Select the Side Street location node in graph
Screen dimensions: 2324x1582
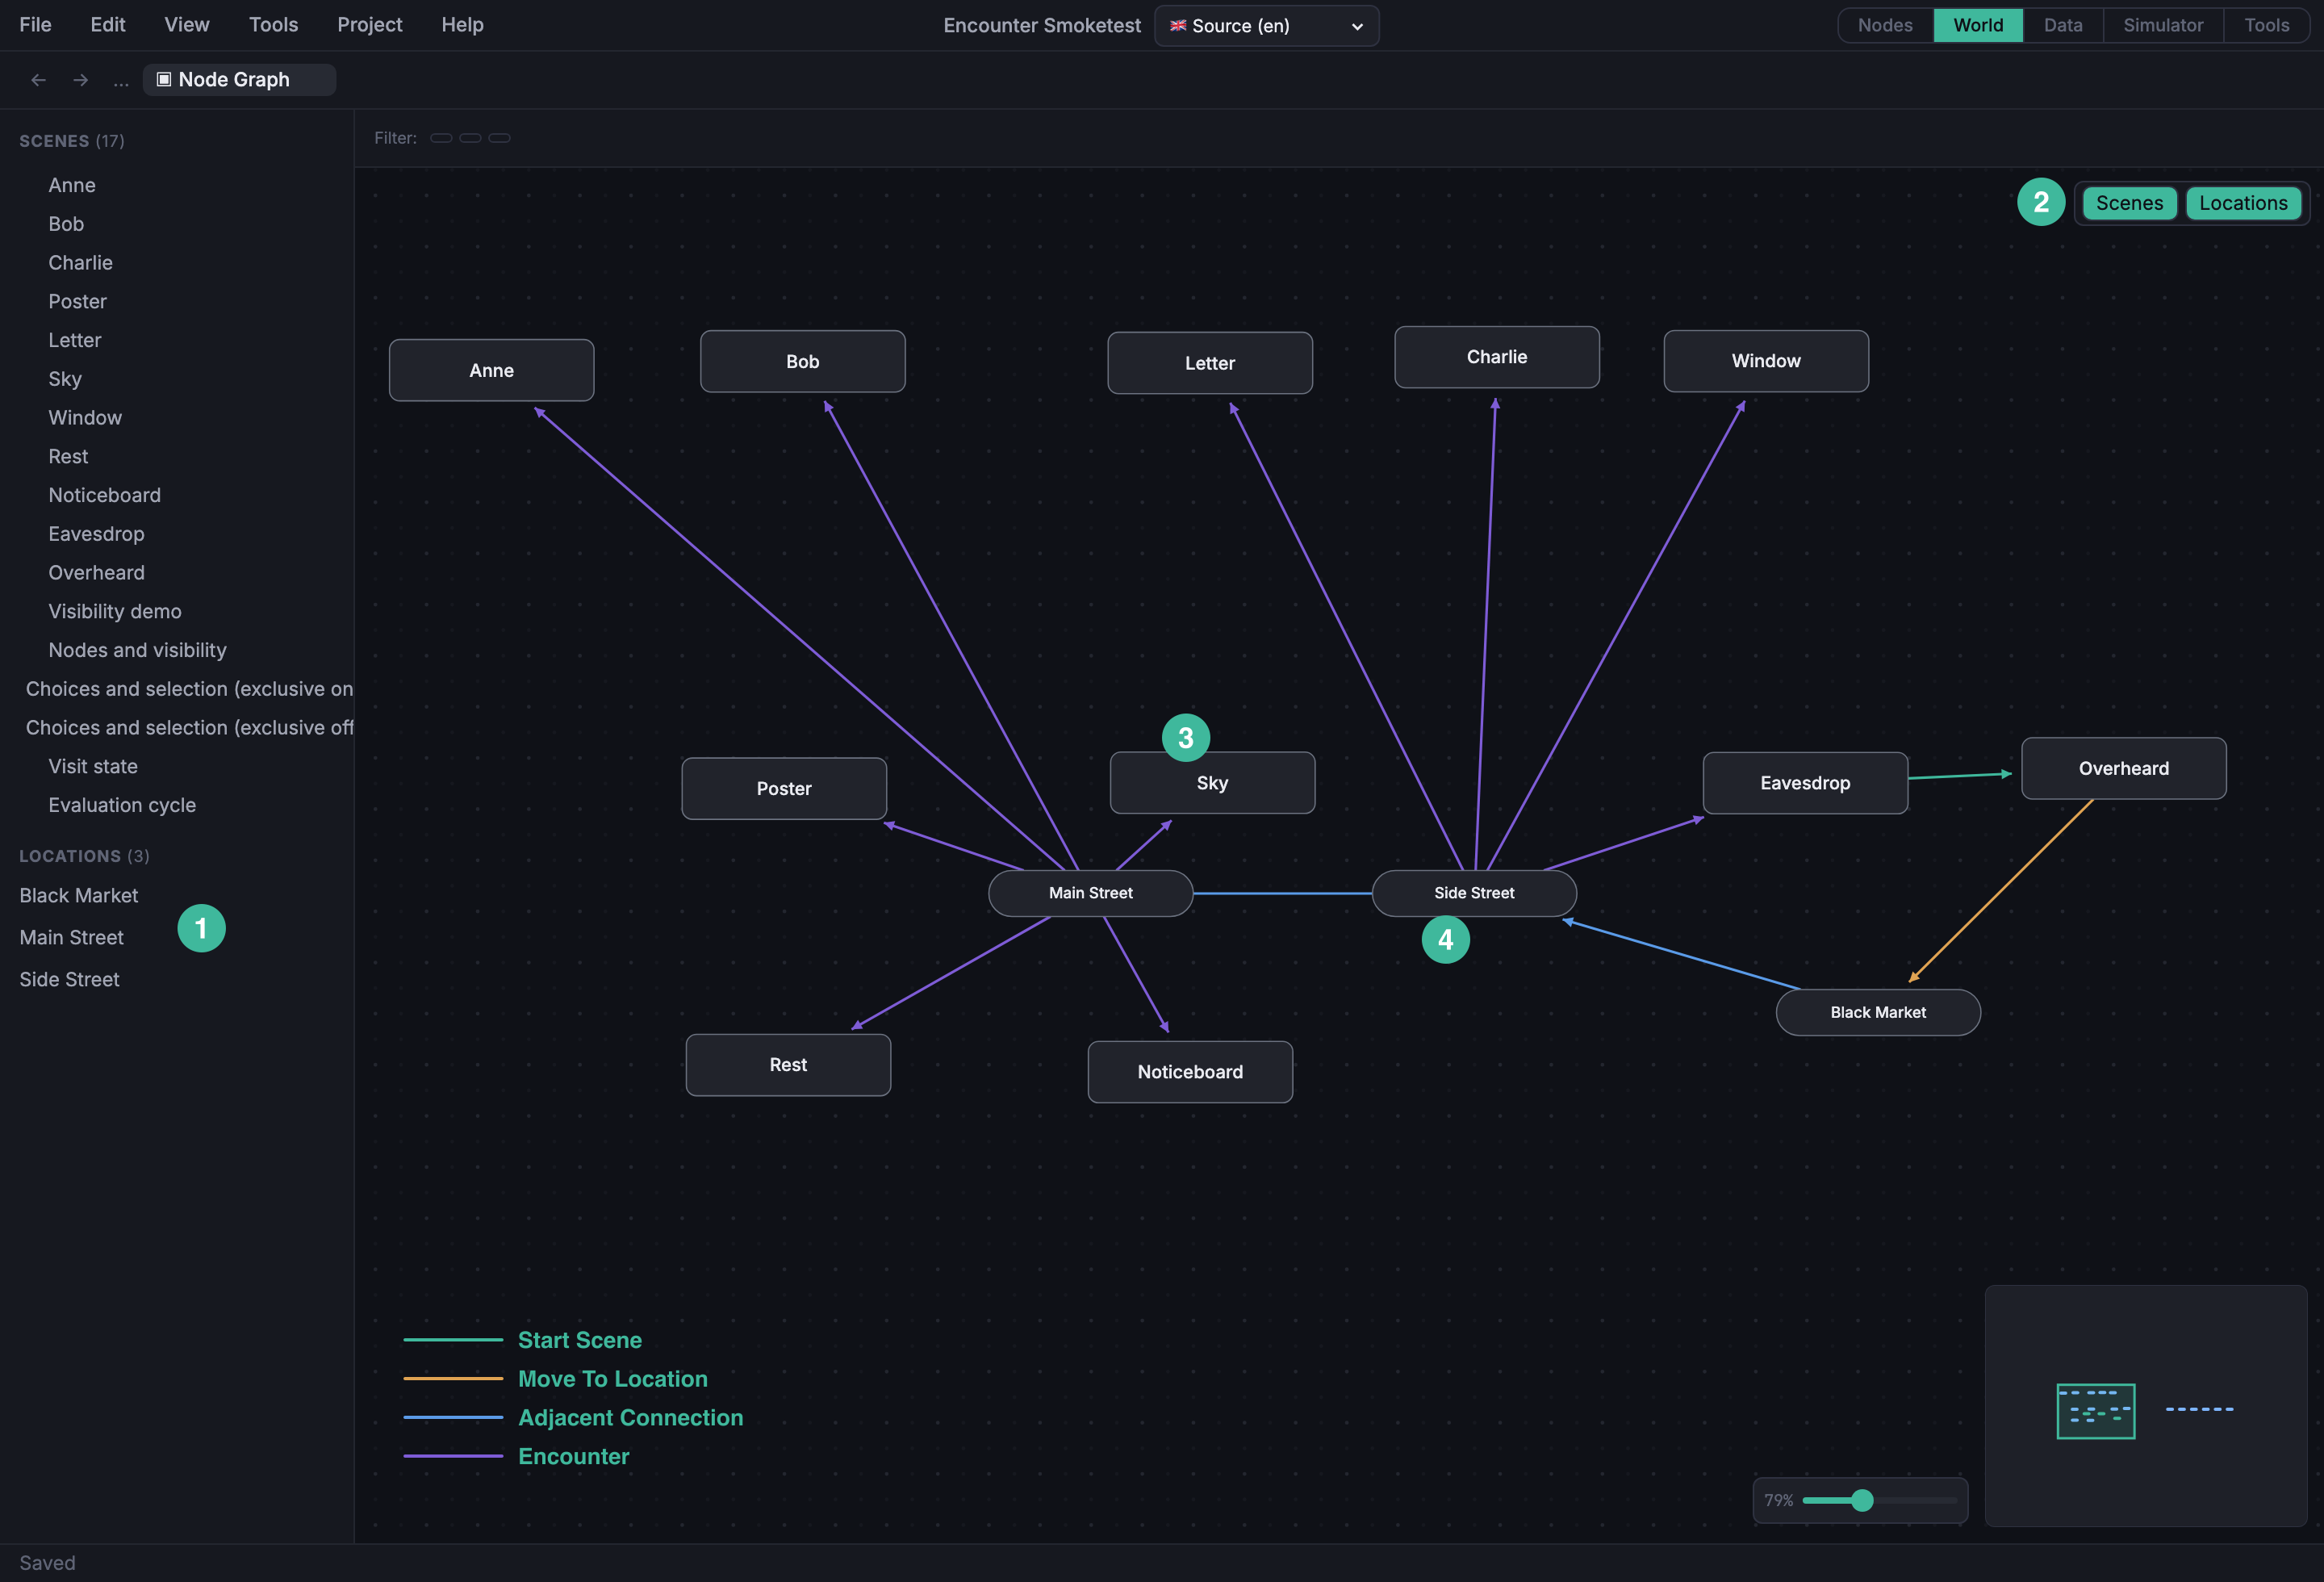(x=1474, y=893)
